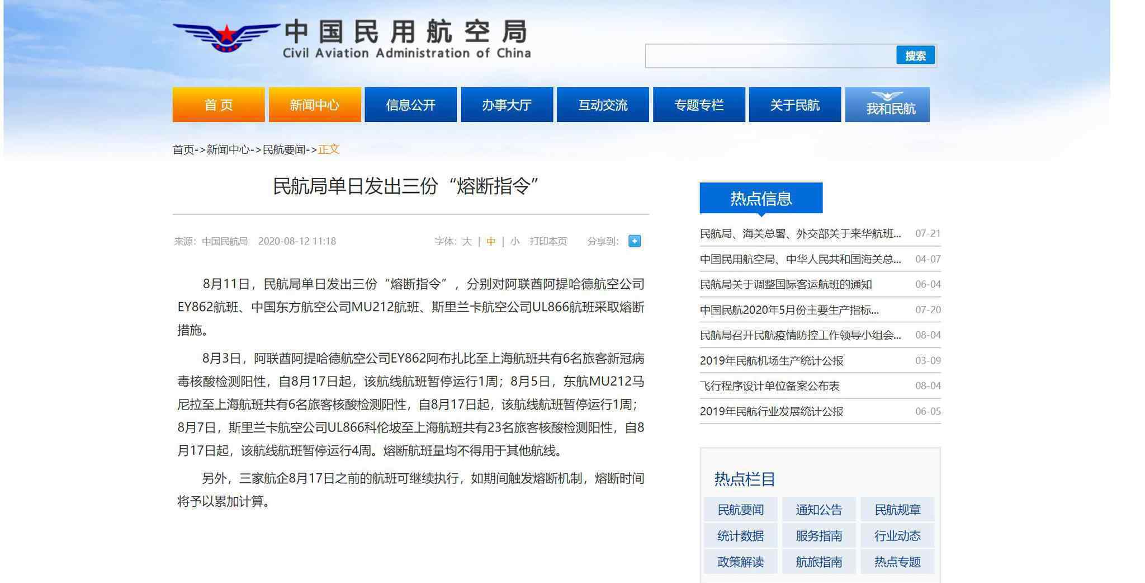The image size is (1145, 583).
Task: Click the article title 民航局单日发出三份“熔断指令”
Action: [x=405, y=186]
